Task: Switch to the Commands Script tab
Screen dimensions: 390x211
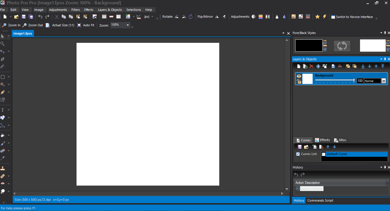Action: 320,200
